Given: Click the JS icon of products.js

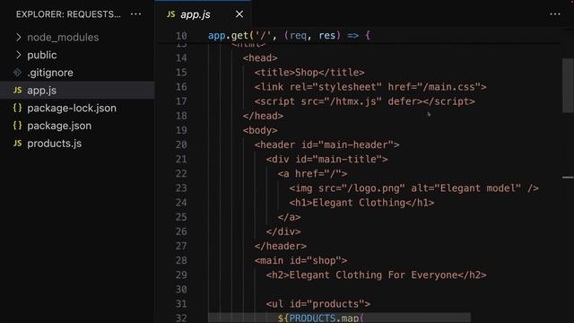Looking at the screenshot, I should click(x=18, y=144).
